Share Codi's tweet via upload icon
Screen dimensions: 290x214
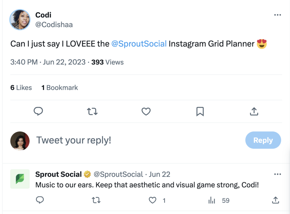[254, 112]
